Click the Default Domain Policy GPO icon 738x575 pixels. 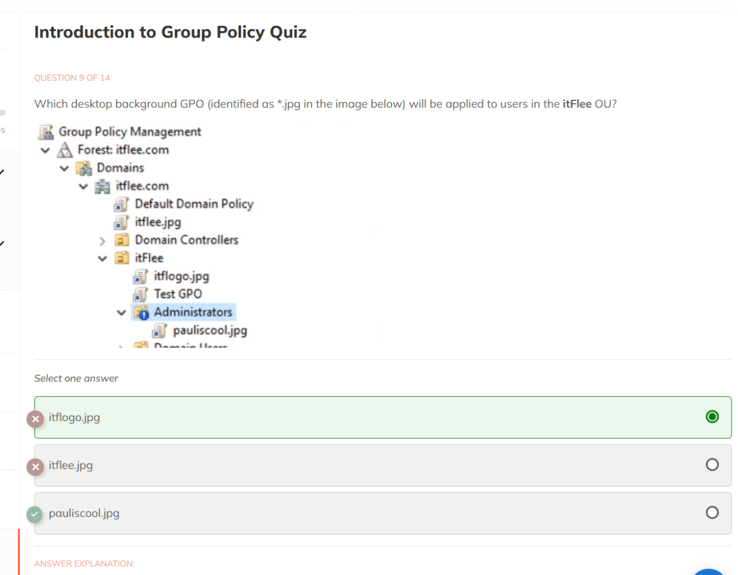(121, 204)
